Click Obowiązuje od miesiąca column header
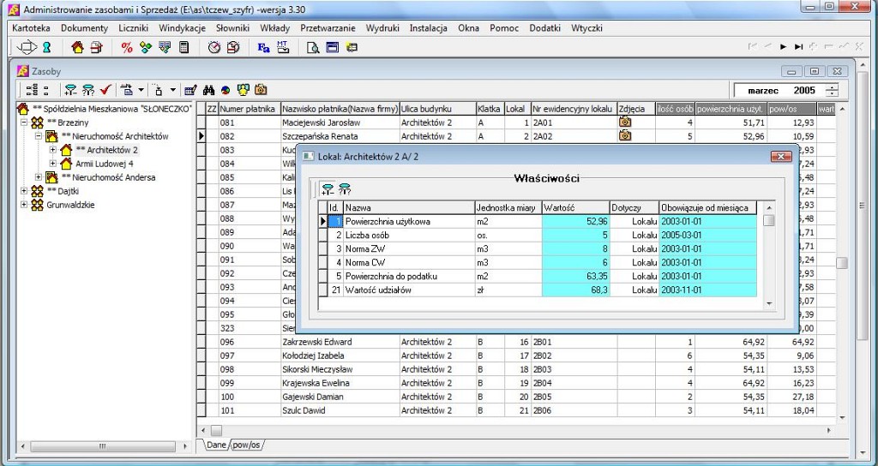This screenshot has height=466, width=878. tap(707, 207)
